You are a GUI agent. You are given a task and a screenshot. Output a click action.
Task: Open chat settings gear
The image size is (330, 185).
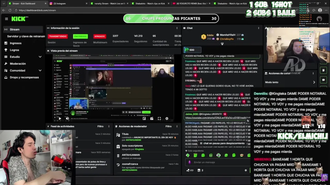[246, 170]
